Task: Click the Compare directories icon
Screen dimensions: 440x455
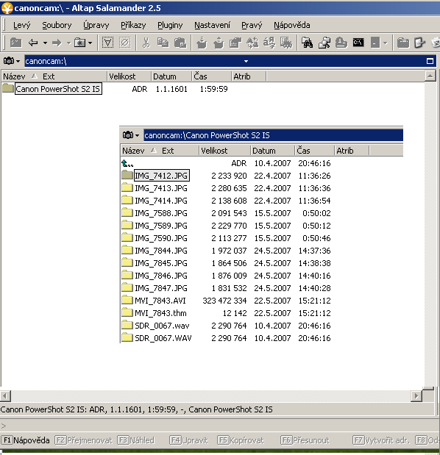Action: [x=252, y=43]
